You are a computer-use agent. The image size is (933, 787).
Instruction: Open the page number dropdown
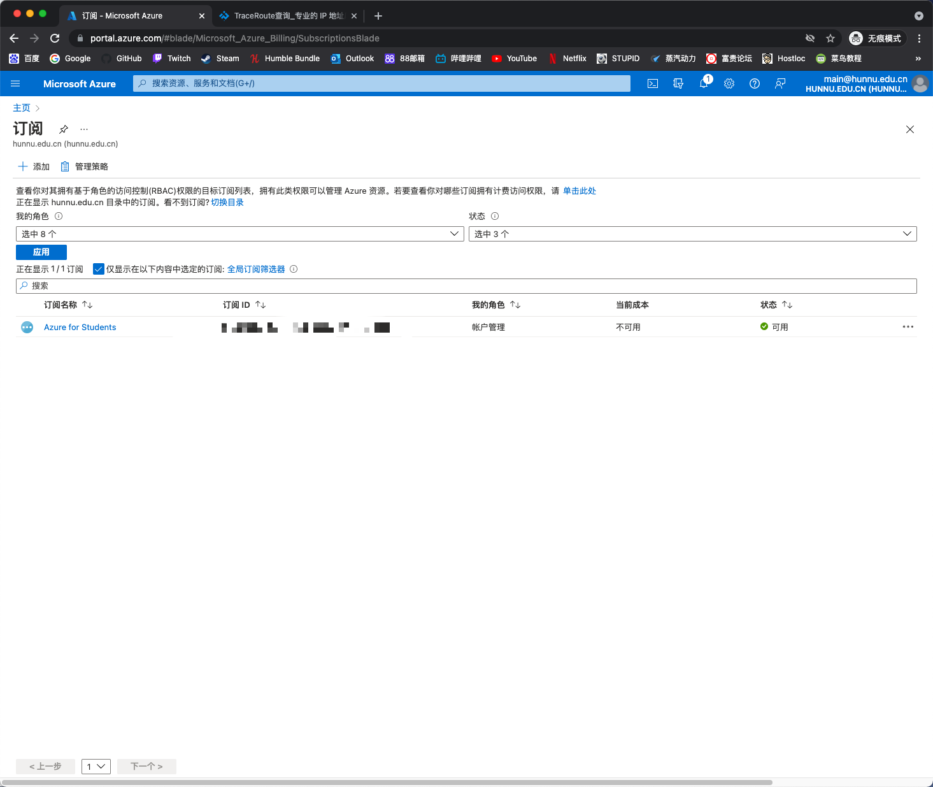(x=96, y=766)
